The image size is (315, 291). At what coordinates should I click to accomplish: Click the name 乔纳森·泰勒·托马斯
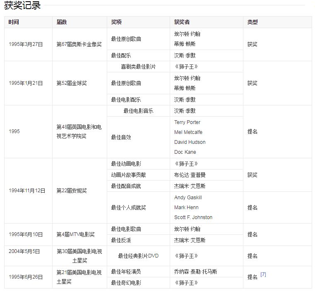(x=195, y=272)
